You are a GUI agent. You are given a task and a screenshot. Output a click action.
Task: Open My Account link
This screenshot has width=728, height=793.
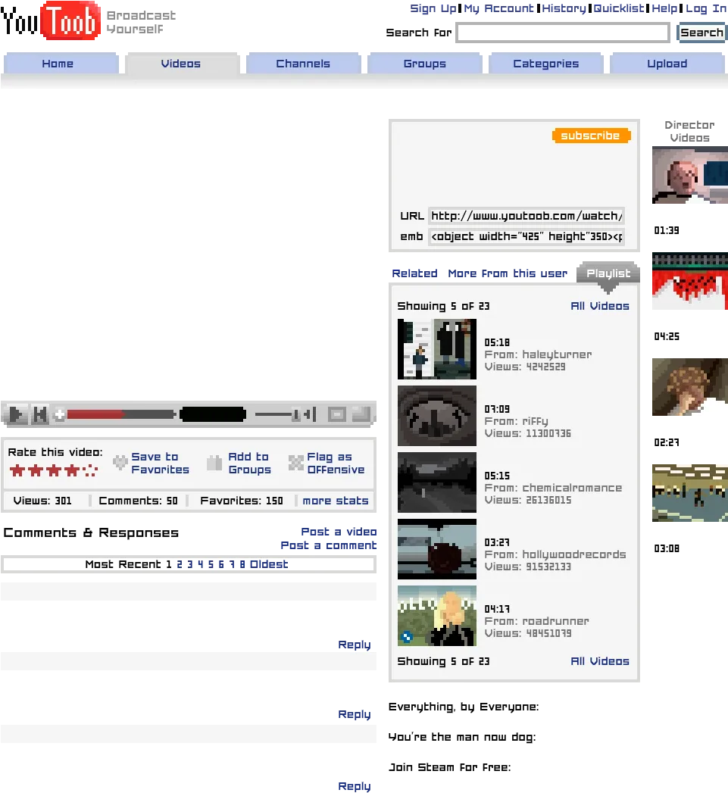click(498, 8)
